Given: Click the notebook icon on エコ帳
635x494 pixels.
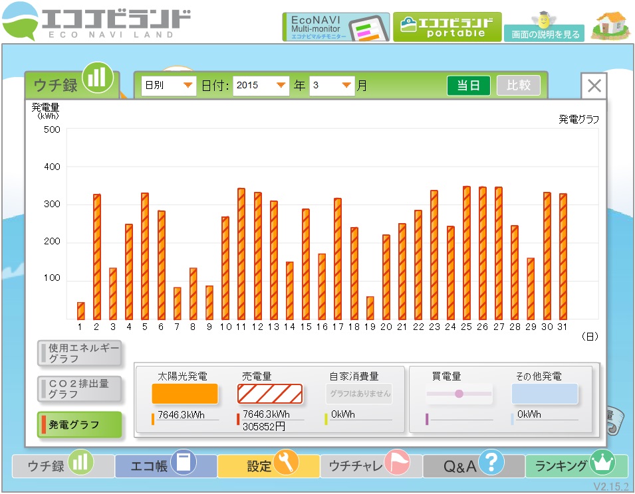Looking at the screenshot, I should (x=184, y=462).
